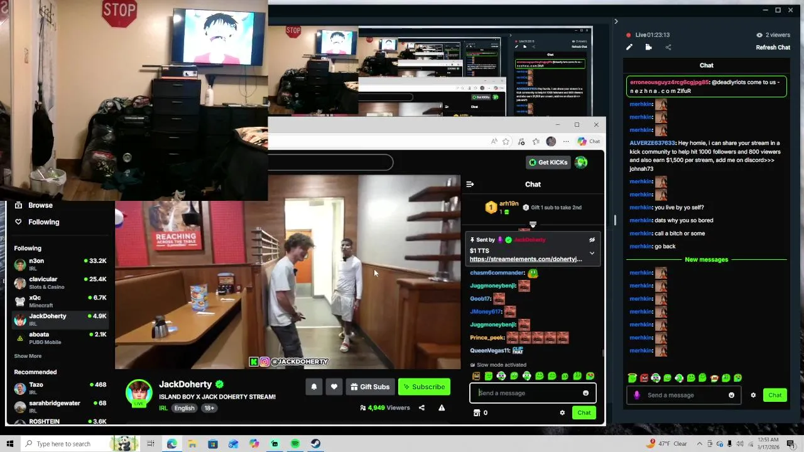Screen dimensions: 804x452
Task: Click into Kick Send a message field
Action: point(526,393)
